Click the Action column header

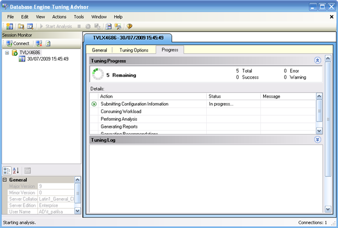coord(152,96)
